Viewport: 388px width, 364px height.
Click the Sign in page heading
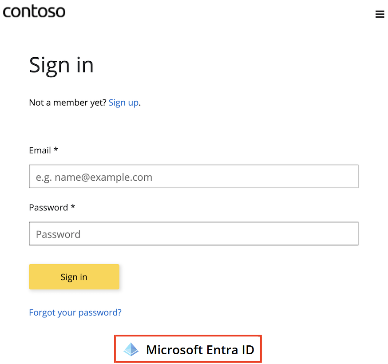pos(61,65)
